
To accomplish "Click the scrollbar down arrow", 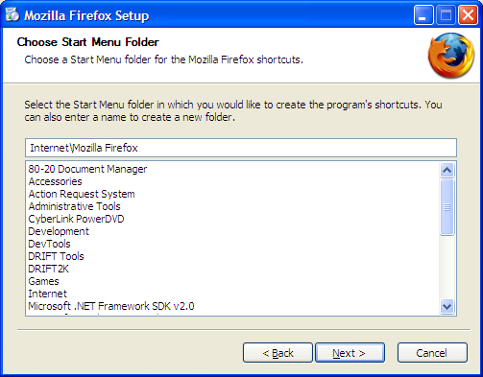I will 447,307.
